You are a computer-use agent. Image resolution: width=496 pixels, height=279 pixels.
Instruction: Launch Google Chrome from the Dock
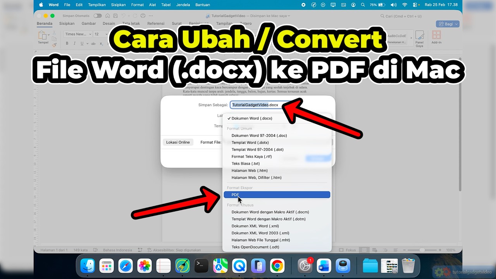(277, 266)
